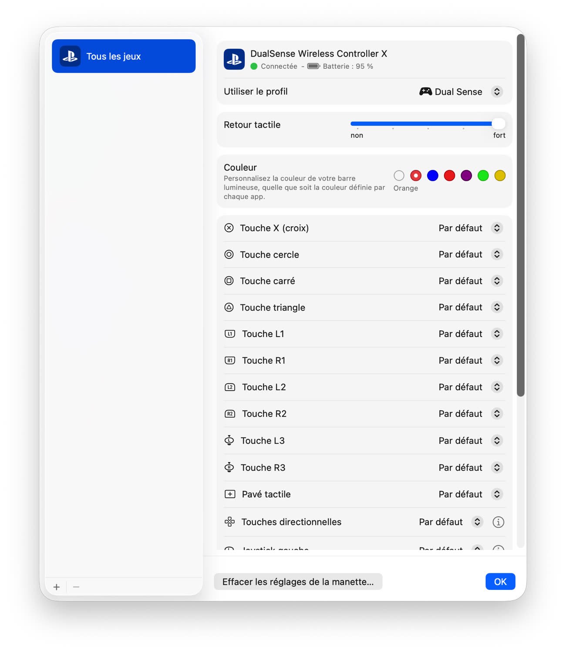Select Tous les jeux in sidebar
Image resolution: width=566 pixels, height=653 pixels.
pos(124,56)
